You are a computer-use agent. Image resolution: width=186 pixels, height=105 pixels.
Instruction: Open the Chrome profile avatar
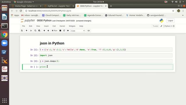[x=178, y=11]
